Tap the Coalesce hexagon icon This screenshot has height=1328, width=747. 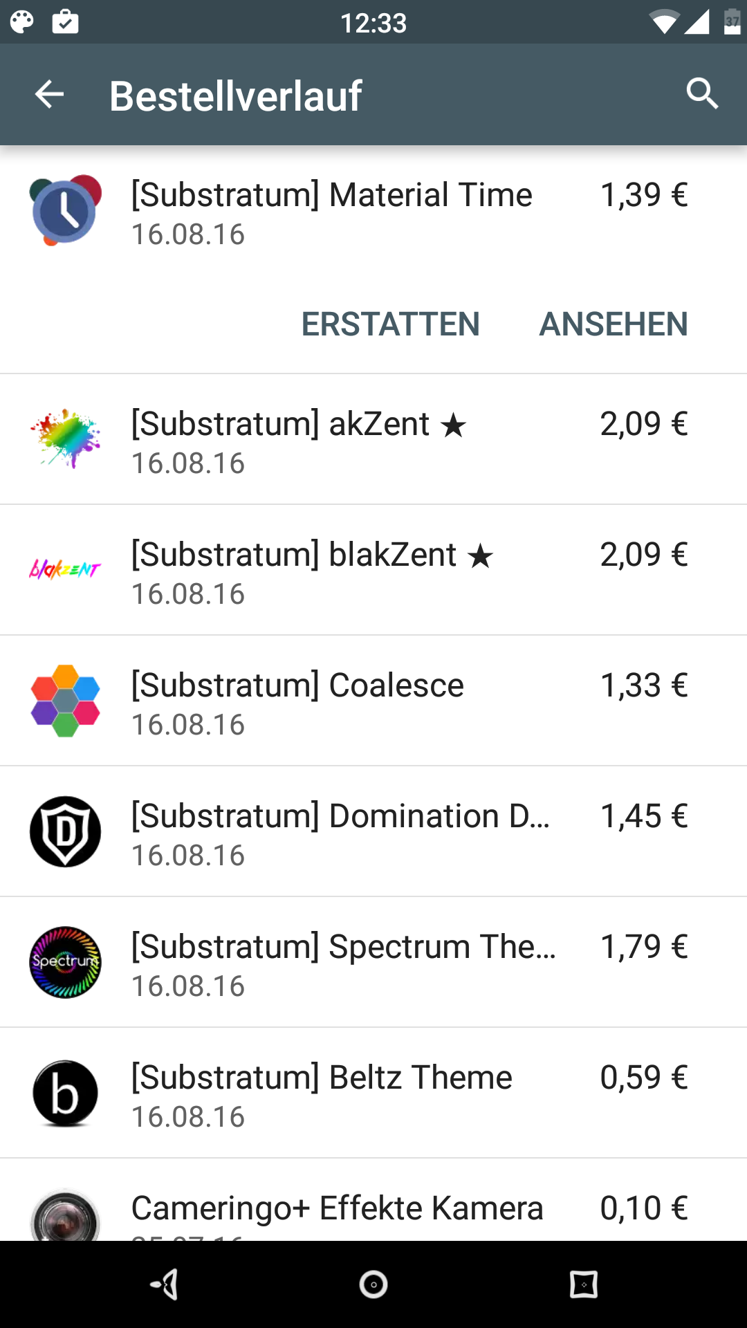point(65,700)
